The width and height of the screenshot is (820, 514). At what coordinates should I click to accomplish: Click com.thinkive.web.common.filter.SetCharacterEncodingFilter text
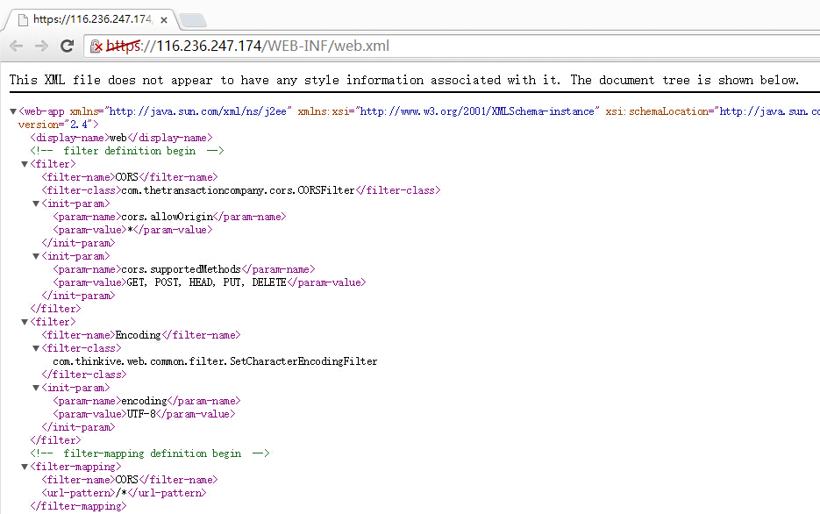coord(215,361)
